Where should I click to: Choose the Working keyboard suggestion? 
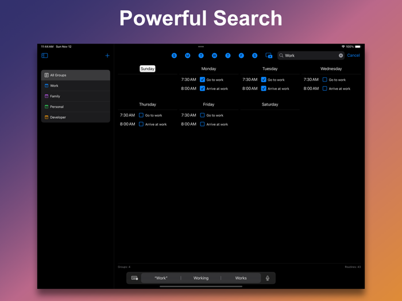201,278
